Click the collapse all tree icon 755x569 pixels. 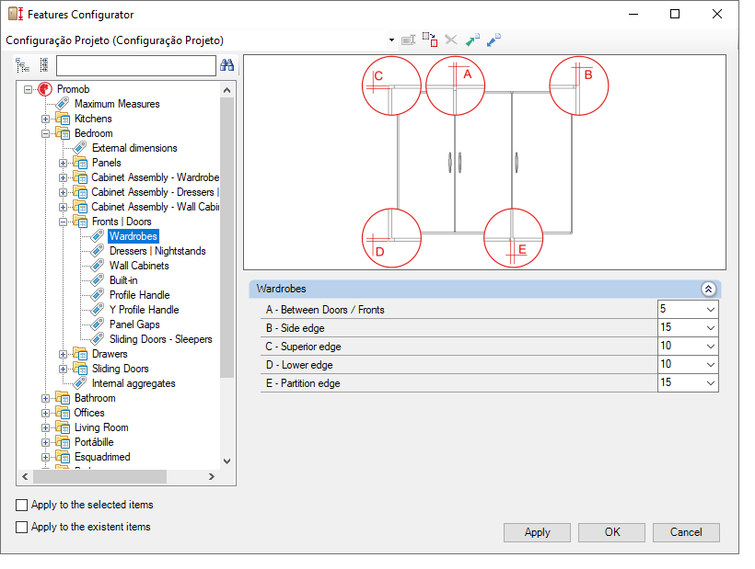click(44, 65)
